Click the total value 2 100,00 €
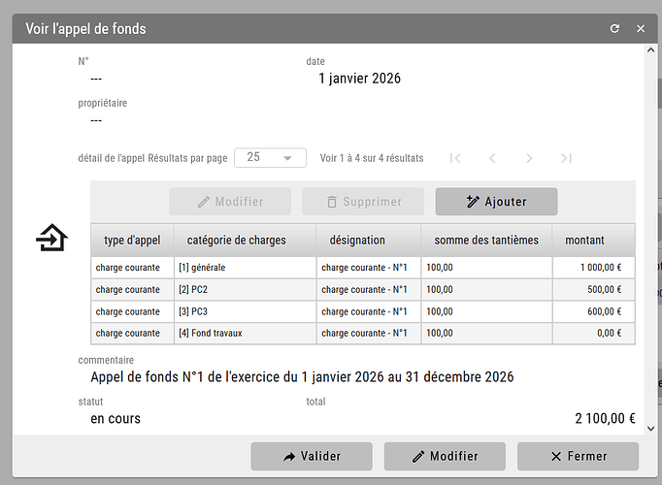The width and height of the screenshot is (662, 485). [605, 418]
